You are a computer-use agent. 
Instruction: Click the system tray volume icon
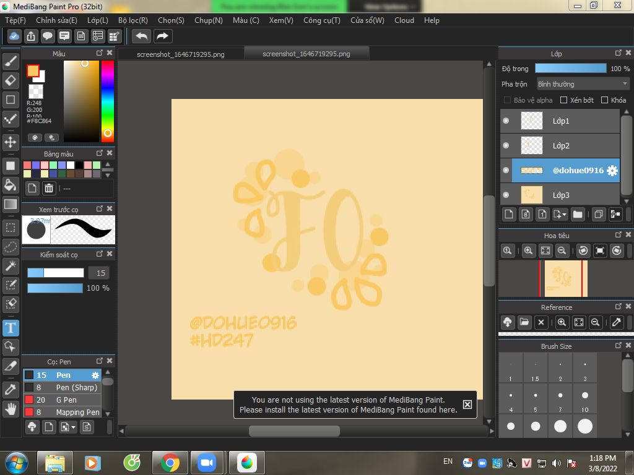point(557,463)
